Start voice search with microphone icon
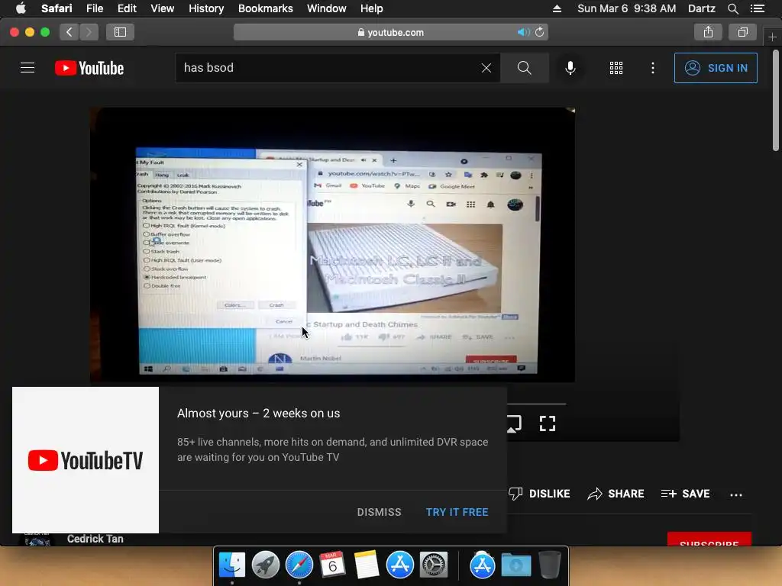Image resolution: width=782 pixels, height=586 pixels. (570, 68)
